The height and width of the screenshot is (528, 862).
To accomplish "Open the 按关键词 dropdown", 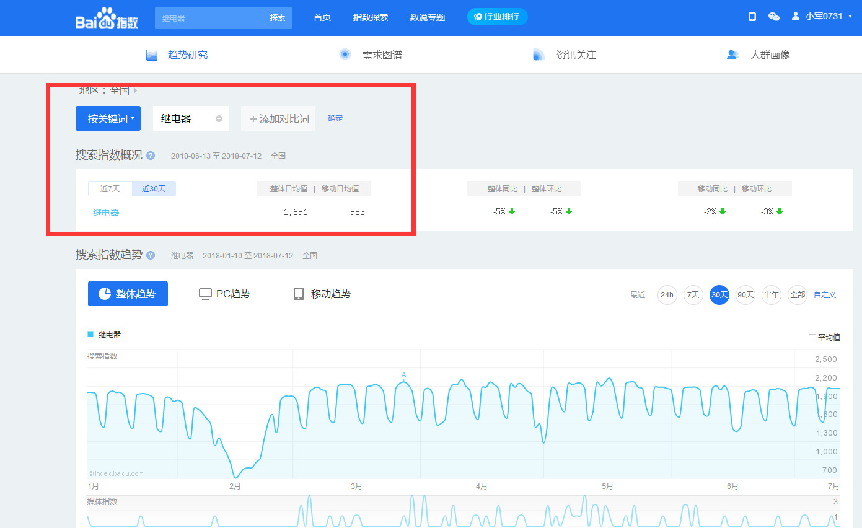I will pyautogui.click(x=108, y=118).
